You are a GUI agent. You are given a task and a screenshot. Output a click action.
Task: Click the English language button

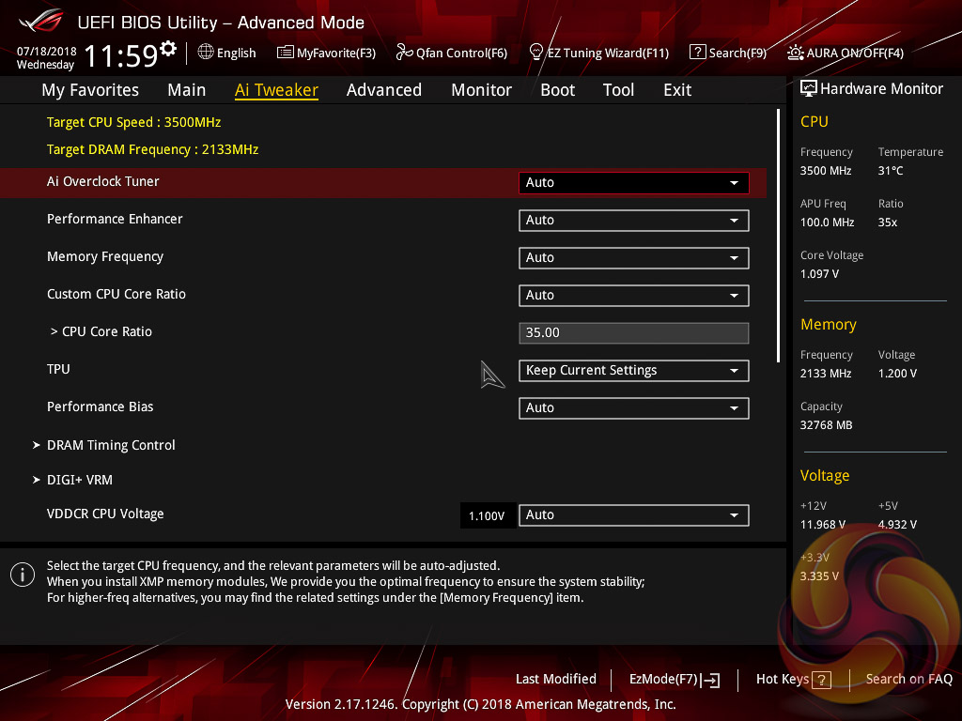227,53
